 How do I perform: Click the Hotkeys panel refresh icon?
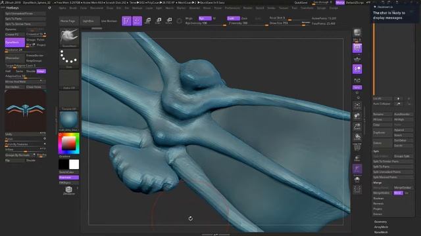[x=49, y=8]
